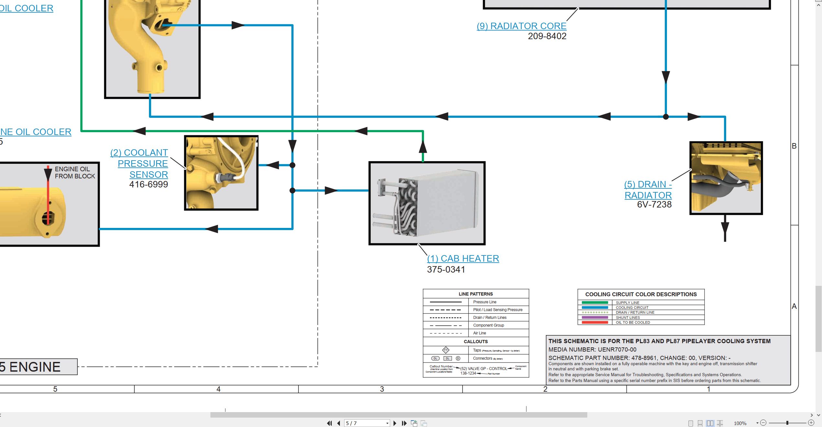This screenshot has height=427, width=822.
Task: Open the (2) COOLANT PRESSURE SENSOR link
Action: pyautogui.click(x=139, y=163)
